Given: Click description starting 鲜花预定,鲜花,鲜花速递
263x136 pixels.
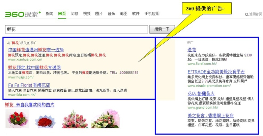Looking at the screenshot, I should [57, 55].
